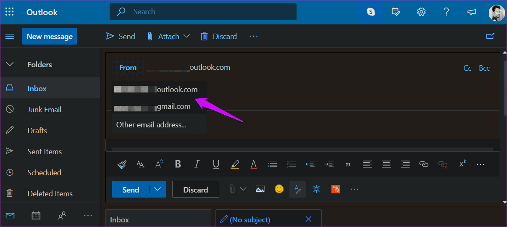Toggle underline formatting
The width and height of the screenshot is (507, 227).
[x=216, y=164]
